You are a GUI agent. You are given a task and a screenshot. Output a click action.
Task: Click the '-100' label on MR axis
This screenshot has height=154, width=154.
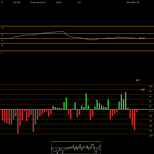tap(151, 136)
